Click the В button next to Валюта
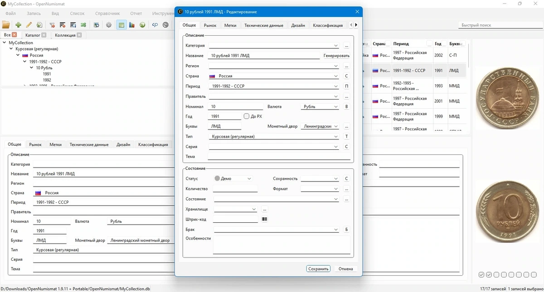544x292 pixels. point(346,107)
